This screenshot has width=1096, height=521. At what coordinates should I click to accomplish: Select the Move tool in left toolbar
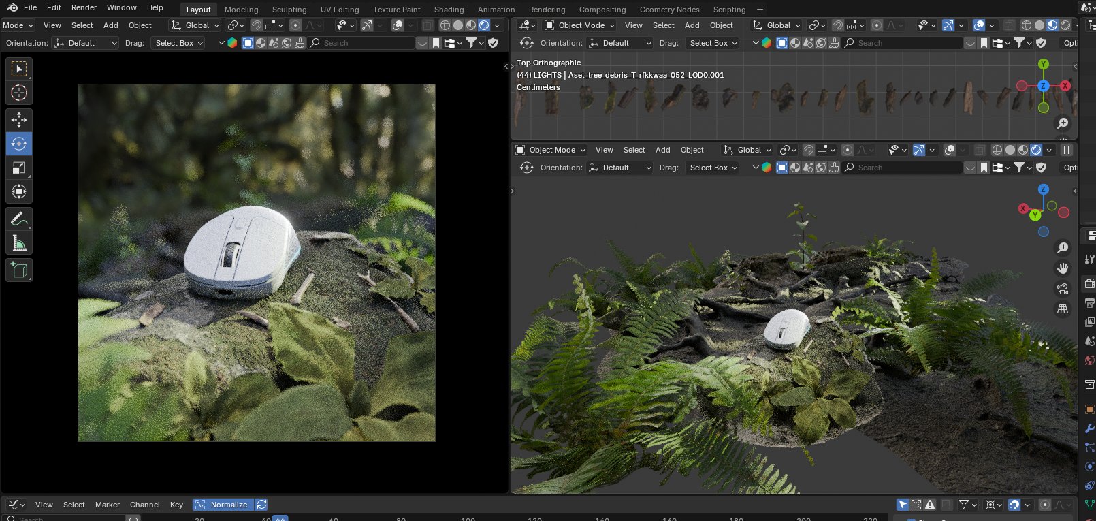[19, 120]
